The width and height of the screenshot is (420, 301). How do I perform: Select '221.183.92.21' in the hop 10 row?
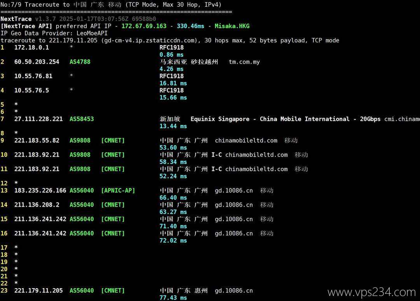(37, 155)
